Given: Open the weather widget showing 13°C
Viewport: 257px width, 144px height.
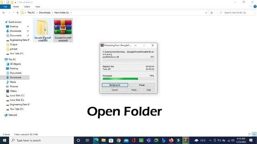Looking at the screenshot, I should coord(200,140).
